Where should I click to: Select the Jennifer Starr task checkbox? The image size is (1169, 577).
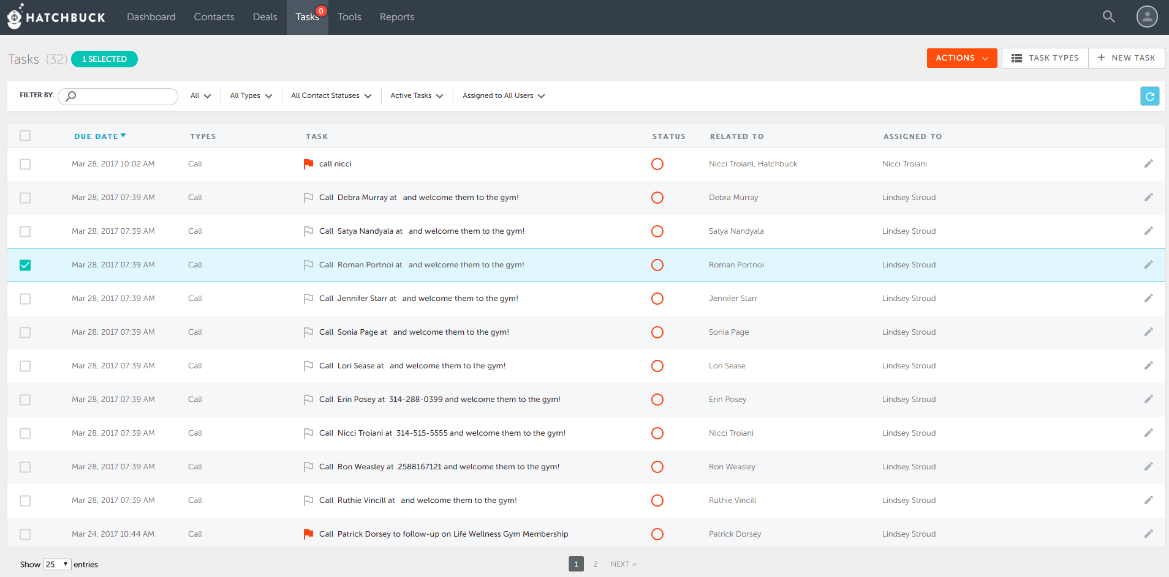tap(25, 299)
